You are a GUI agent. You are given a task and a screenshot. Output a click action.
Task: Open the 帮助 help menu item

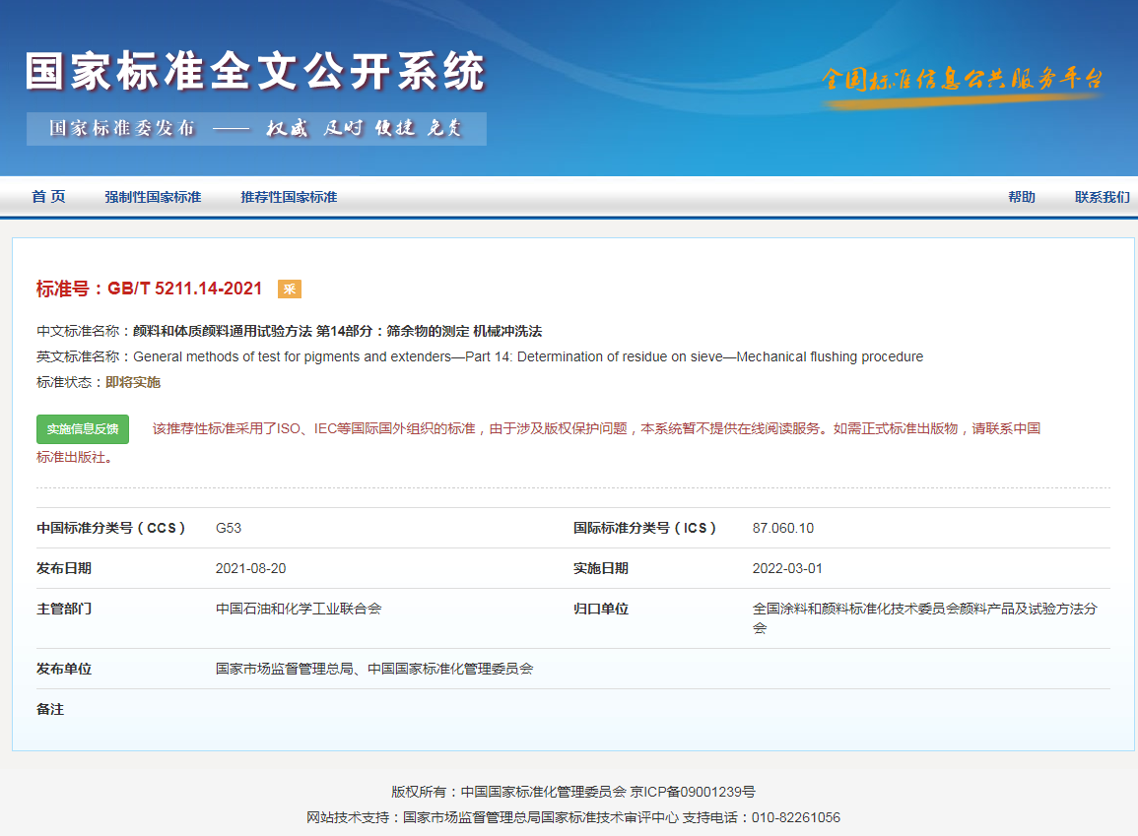pyautogui.click(x=1021, y=197)
